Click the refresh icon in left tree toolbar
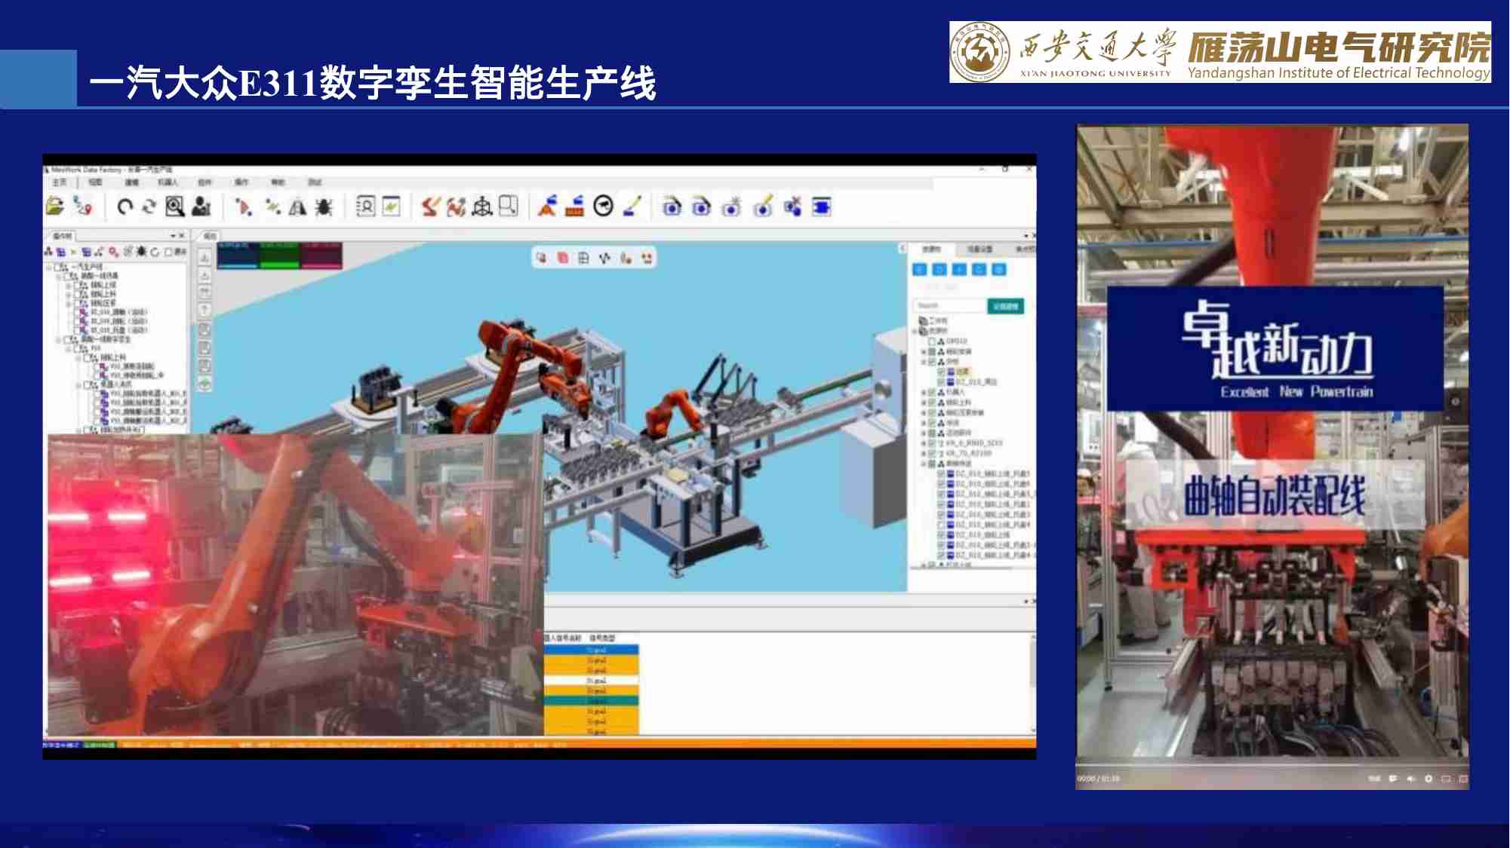 click(155, 252)
